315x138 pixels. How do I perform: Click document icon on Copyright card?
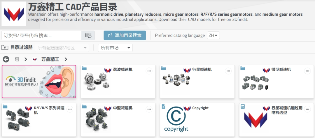click(x=163, y=107)
